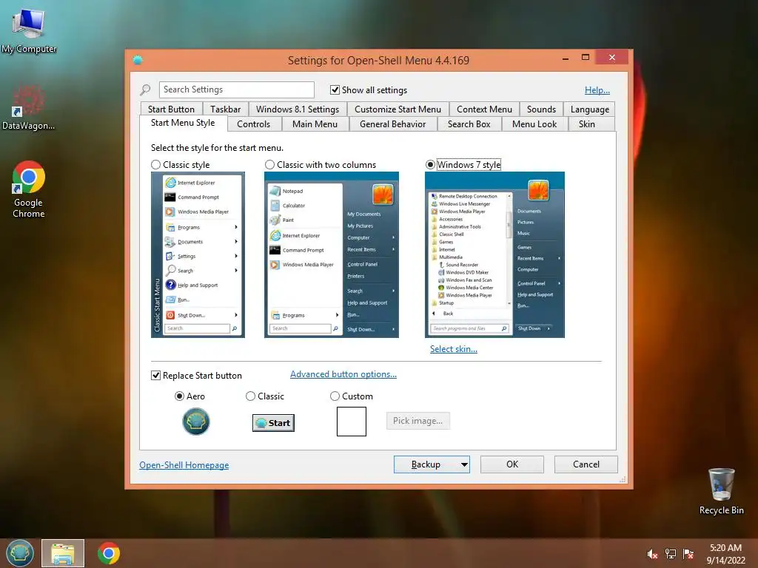Open the My Computer desktop icon
Image resolution: width=758 pixels, height=568 pixels.
click(29, 30)
